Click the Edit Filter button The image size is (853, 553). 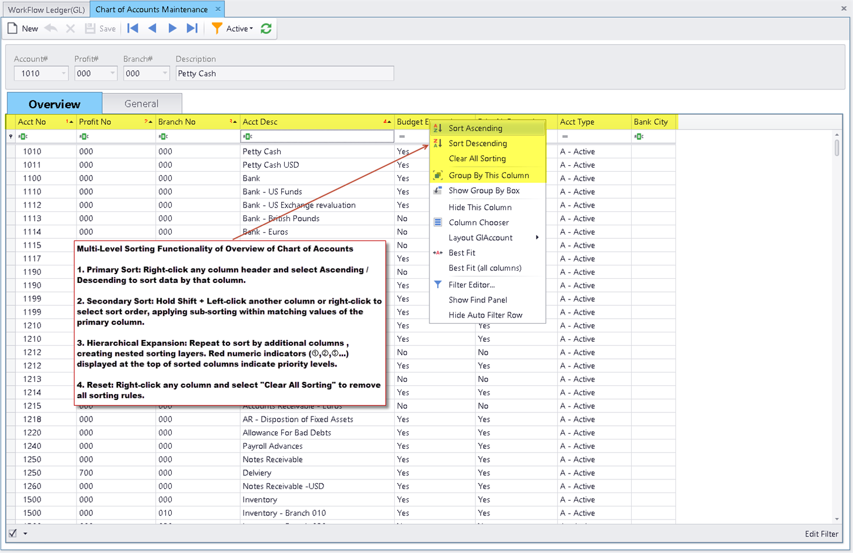821,534
